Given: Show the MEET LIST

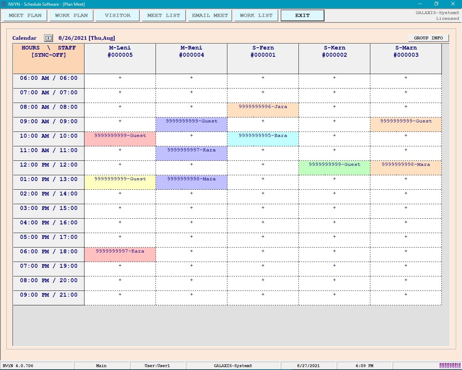Looking at the screenshot, I should click(x=164, y=16).
